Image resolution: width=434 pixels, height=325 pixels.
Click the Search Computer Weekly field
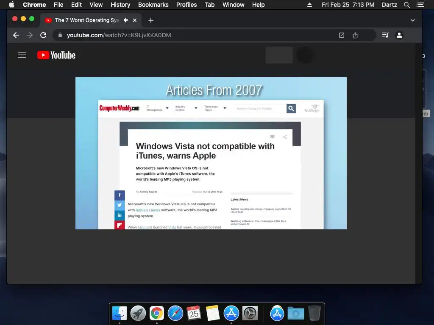coord(260,108)
